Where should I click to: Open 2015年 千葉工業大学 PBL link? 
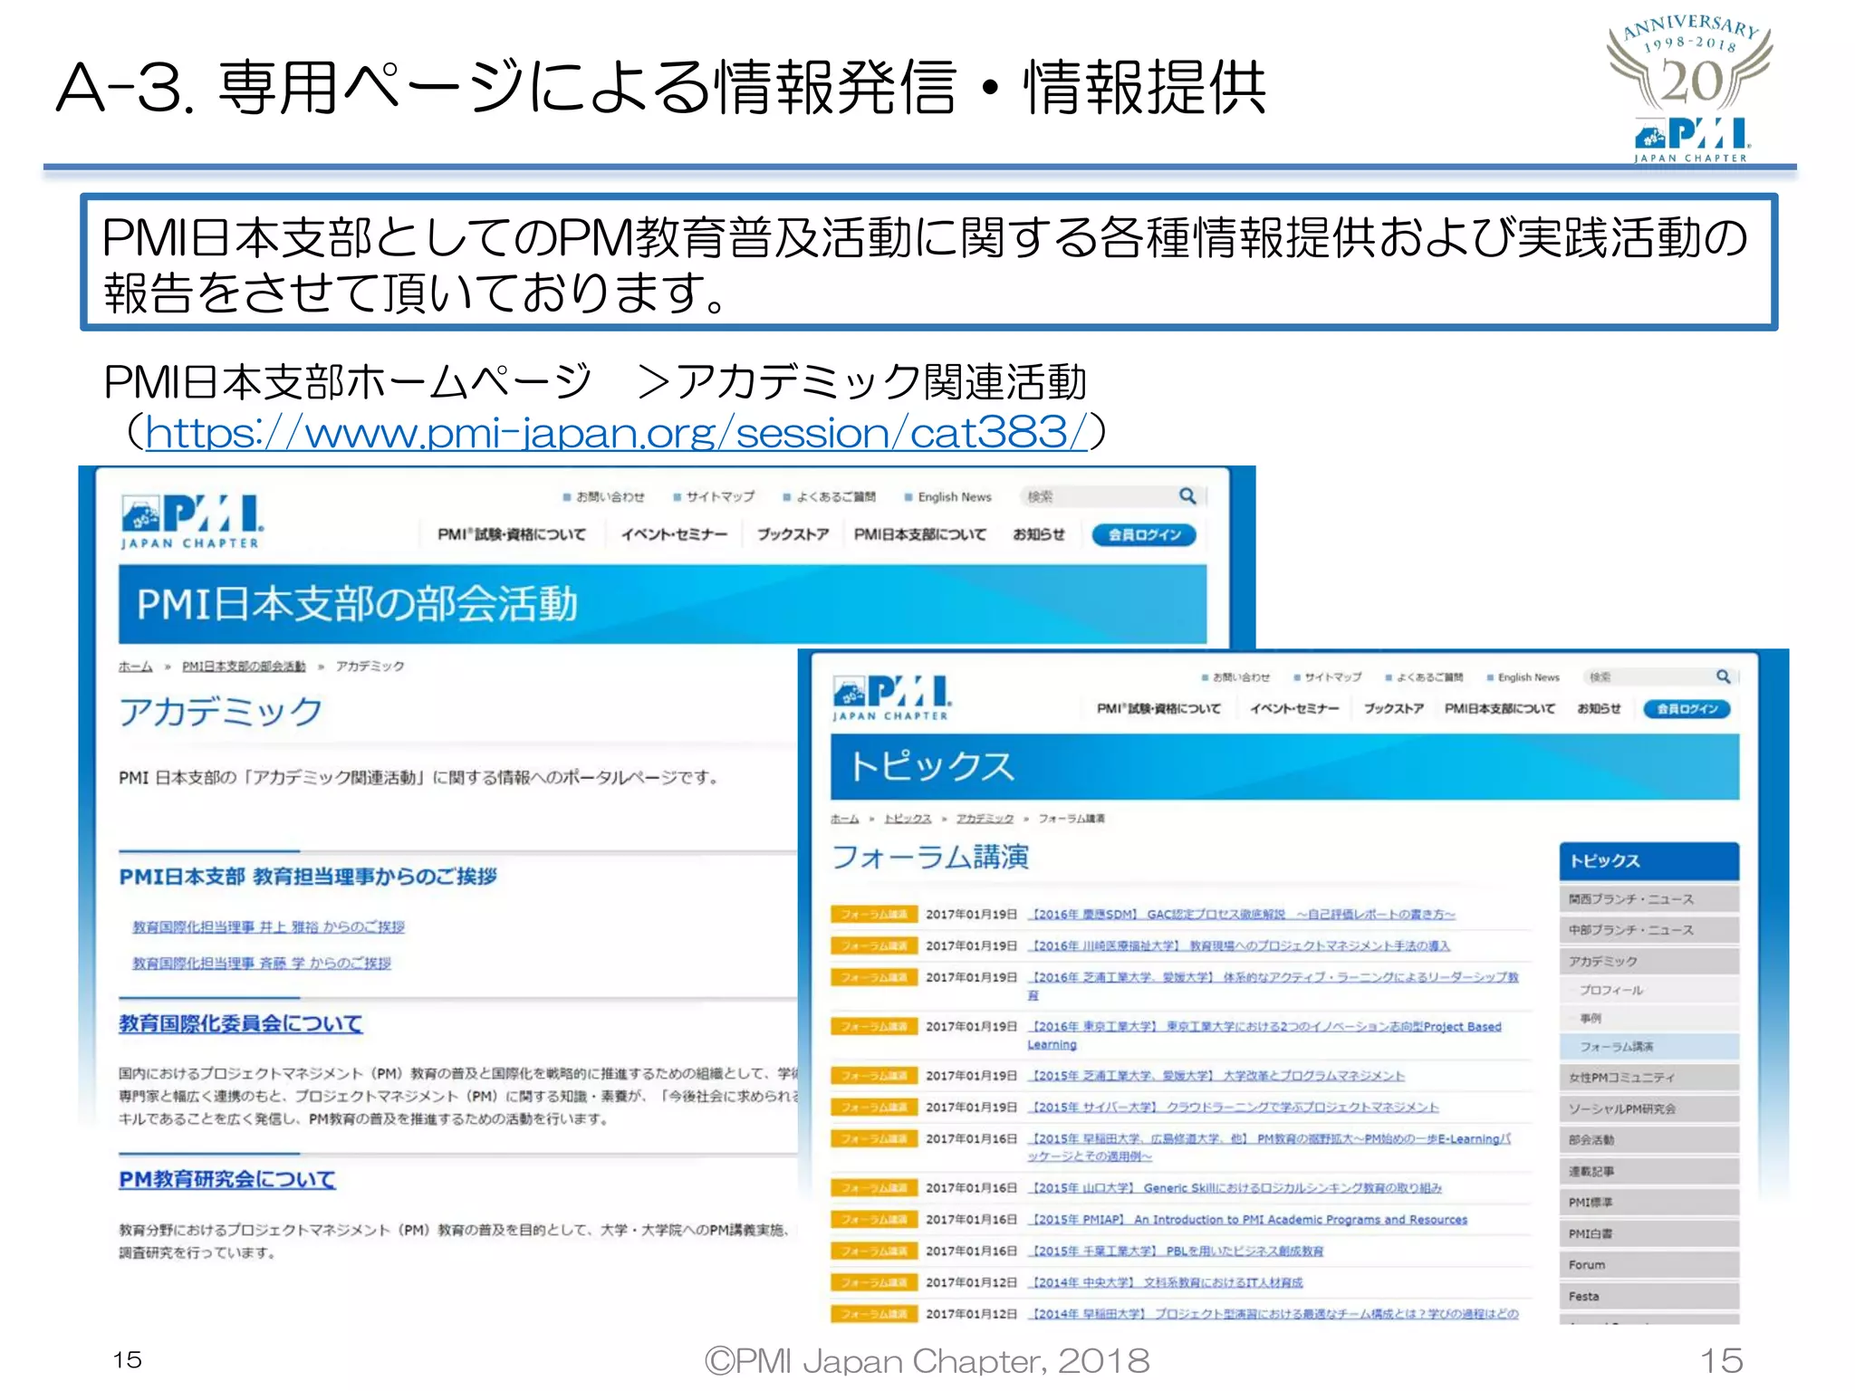tap(1177, 1251)
